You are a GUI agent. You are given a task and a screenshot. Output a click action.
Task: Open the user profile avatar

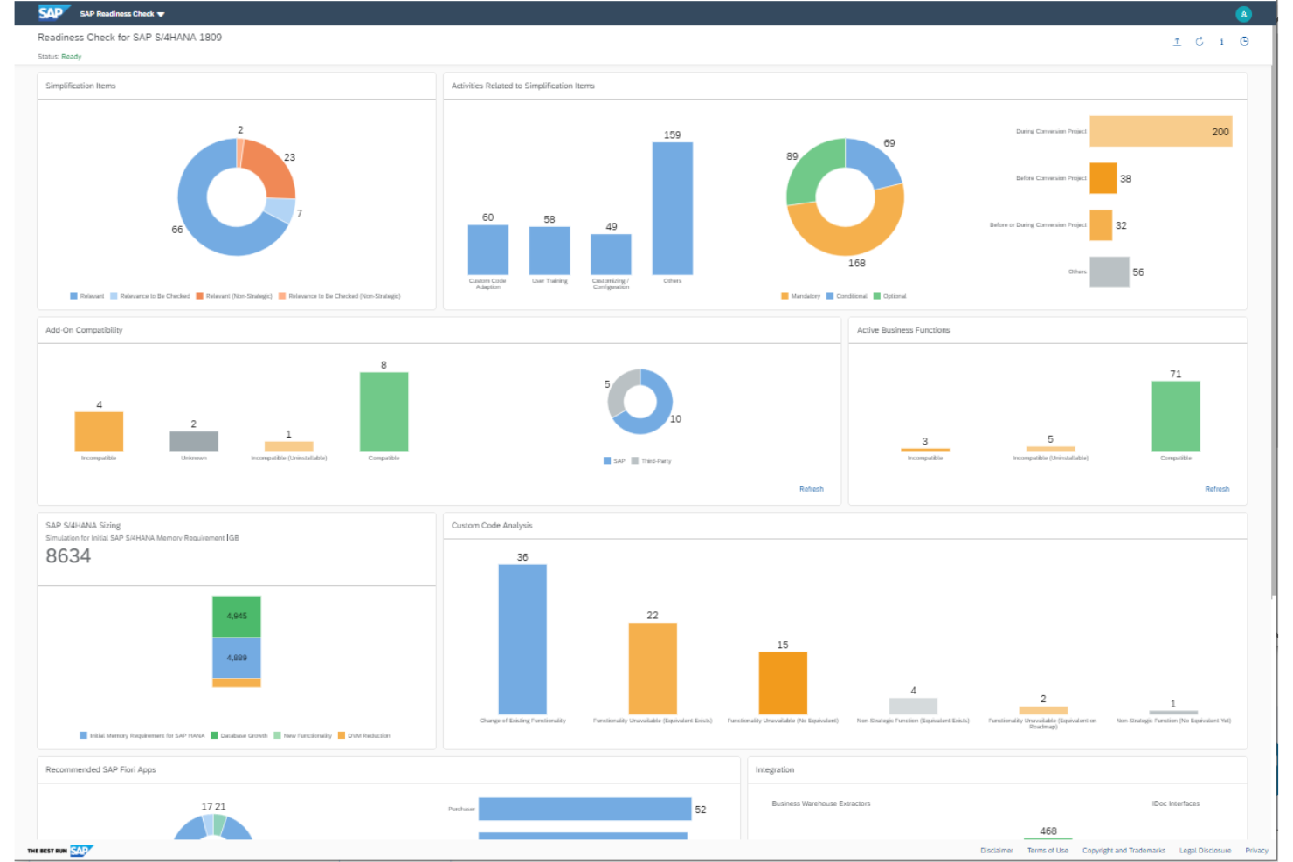click(x=1242, y=13)
